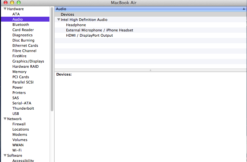Click the sidebar vertical scrollbar
This screenshot has height=162, width=247.
click(52, 59)
